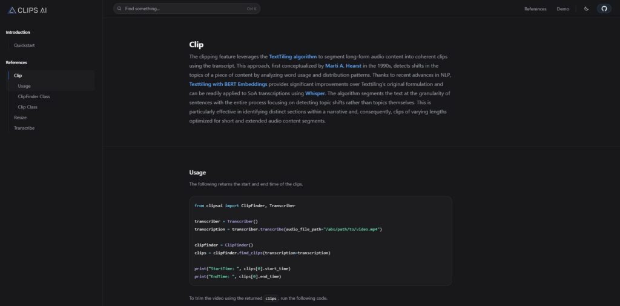
Task: Open the GitHub repository icon
Action: 604,8
